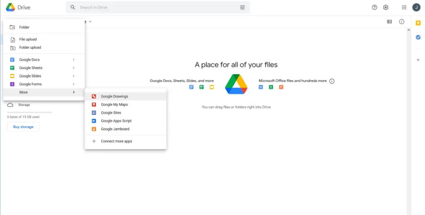The image size is (425, 215).
Task: Choose Connect more apps
Action: (x=125, y=141)
